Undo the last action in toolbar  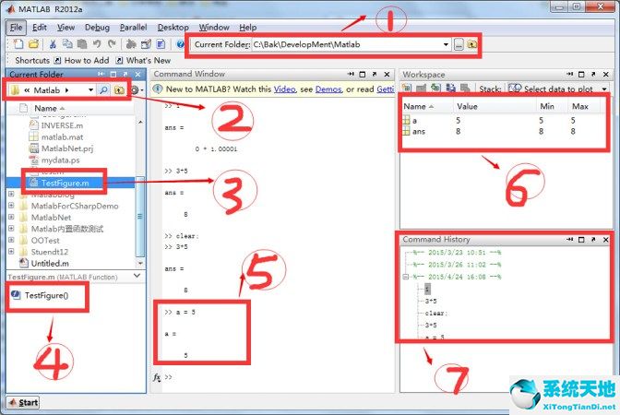pyautogui.click(x=97, y=44)
